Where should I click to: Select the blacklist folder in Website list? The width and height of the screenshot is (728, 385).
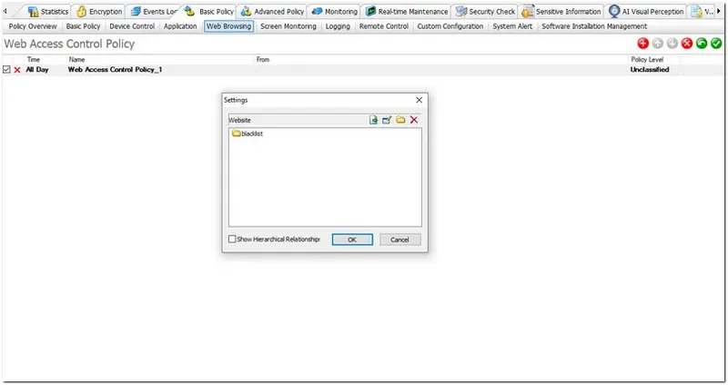[248, 133]
